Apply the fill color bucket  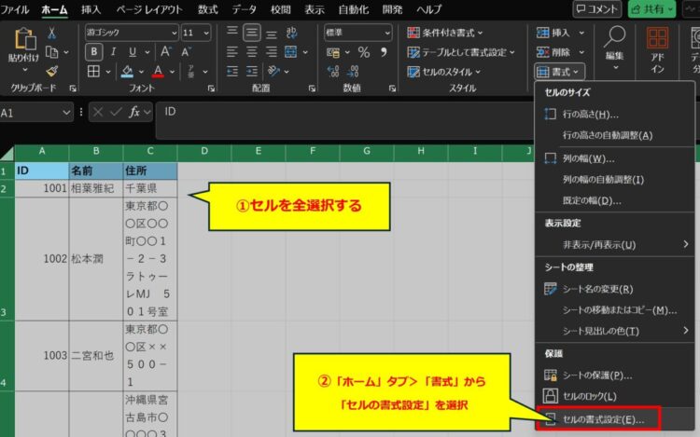[x=127, y=71]
